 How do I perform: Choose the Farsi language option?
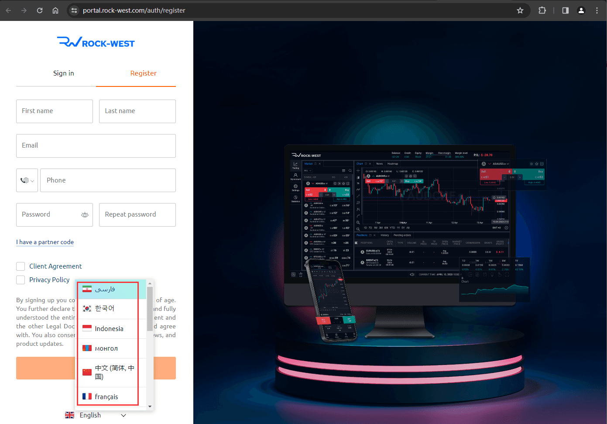111,289
